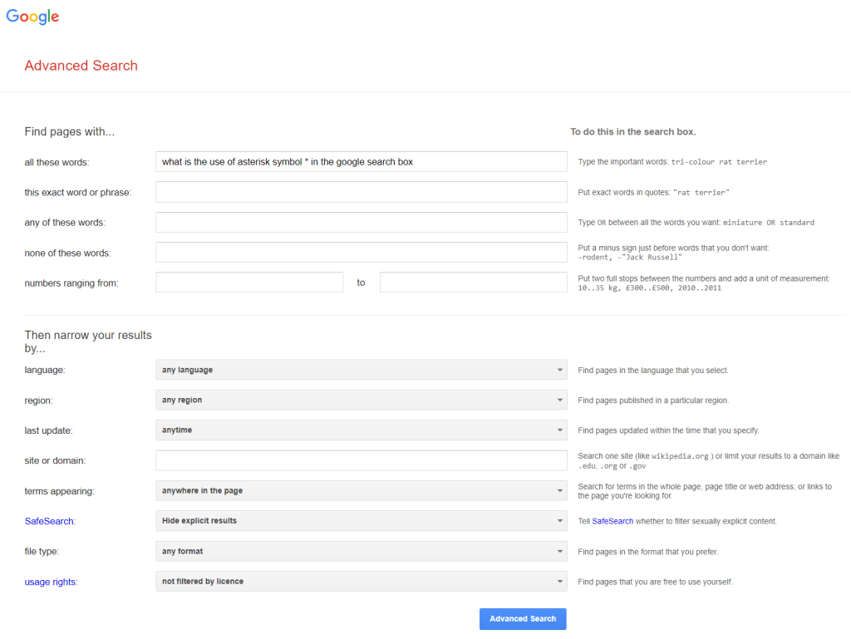851x639 pixels.
Task: Click the 'language:' label
Action: click(45, 370)
